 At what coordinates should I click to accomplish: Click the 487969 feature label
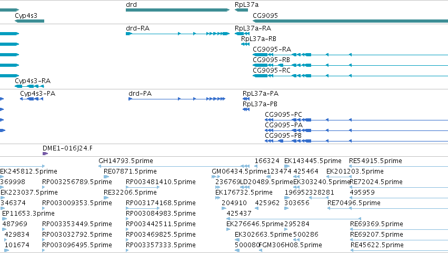pos(15,224)
